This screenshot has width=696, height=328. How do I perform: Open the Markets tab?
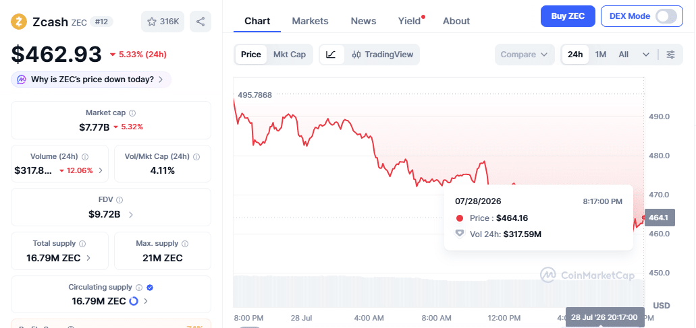311,21
